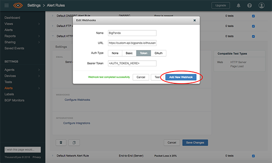Click the 'Packet Loss ≥ 25%' condition text
The image size is (272, 163).
click(x=165, y=156)
